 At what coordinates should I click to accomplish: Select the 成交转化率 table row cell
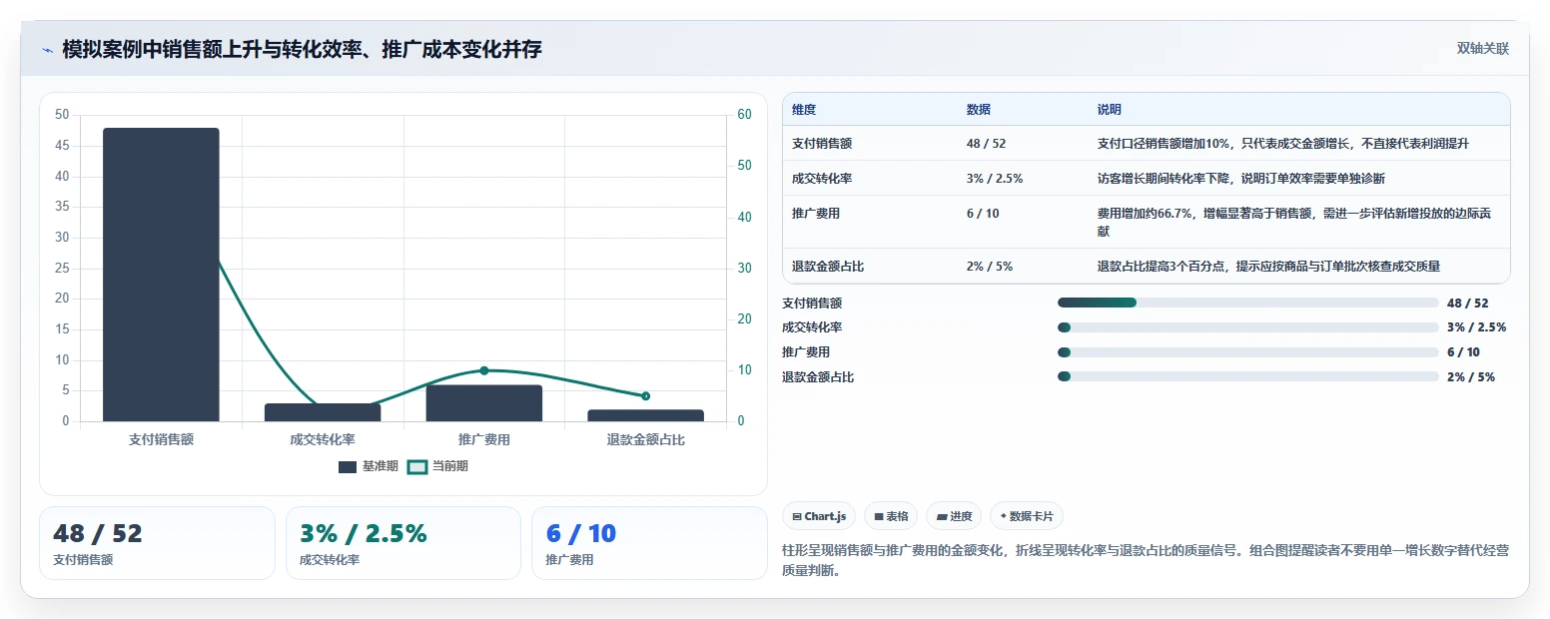[822, 179]
